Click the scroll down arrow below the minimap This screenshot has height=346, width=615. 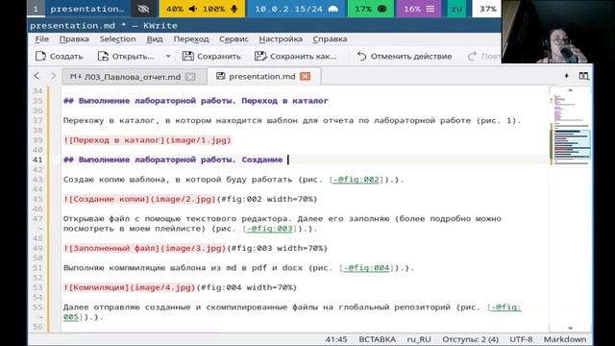point(570,329)
